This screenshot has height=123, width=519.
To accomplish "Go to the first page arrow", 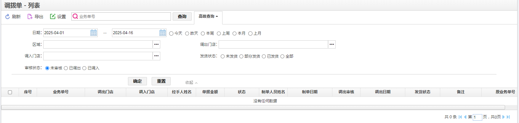I will coord(460,117).
